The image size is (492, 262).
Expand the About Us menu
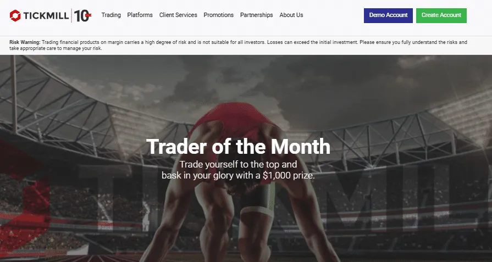[x=291, y=15]
